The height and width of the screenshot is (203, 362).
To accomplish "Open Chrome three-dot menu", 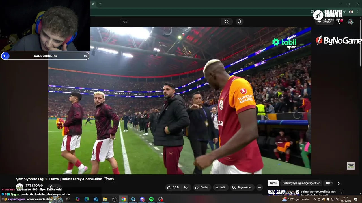I will pos(358,12).
